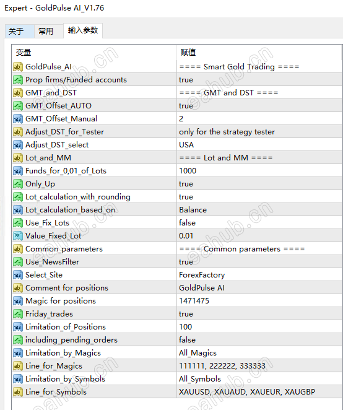343x410 pixels.
Task: Click the Limitation_by_Magics enum icon
Action: coord(18,353)
